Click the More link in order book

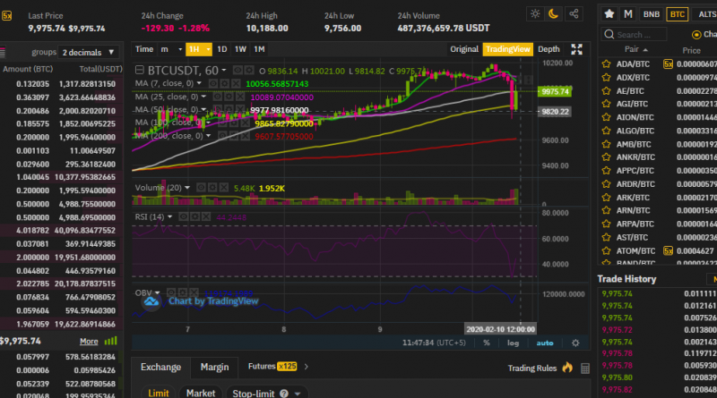(89, 341)
